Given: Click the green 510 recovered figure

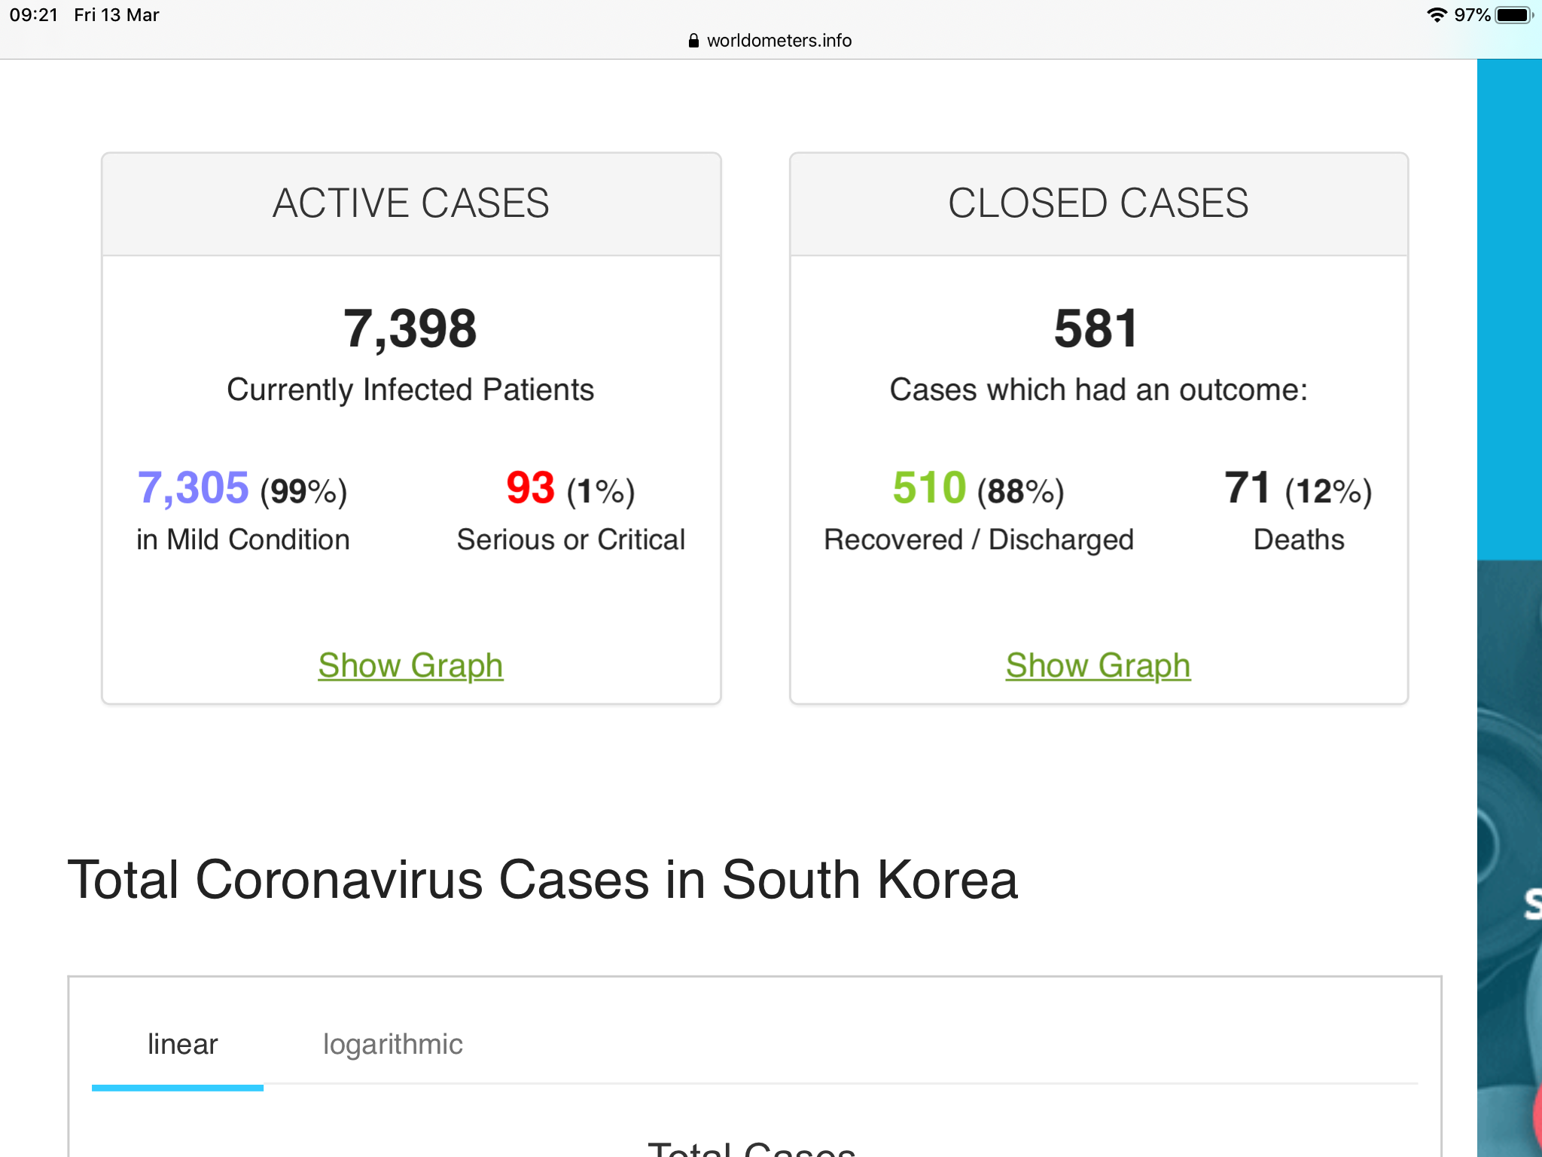Looking at the screenshot, I should 929,487.
